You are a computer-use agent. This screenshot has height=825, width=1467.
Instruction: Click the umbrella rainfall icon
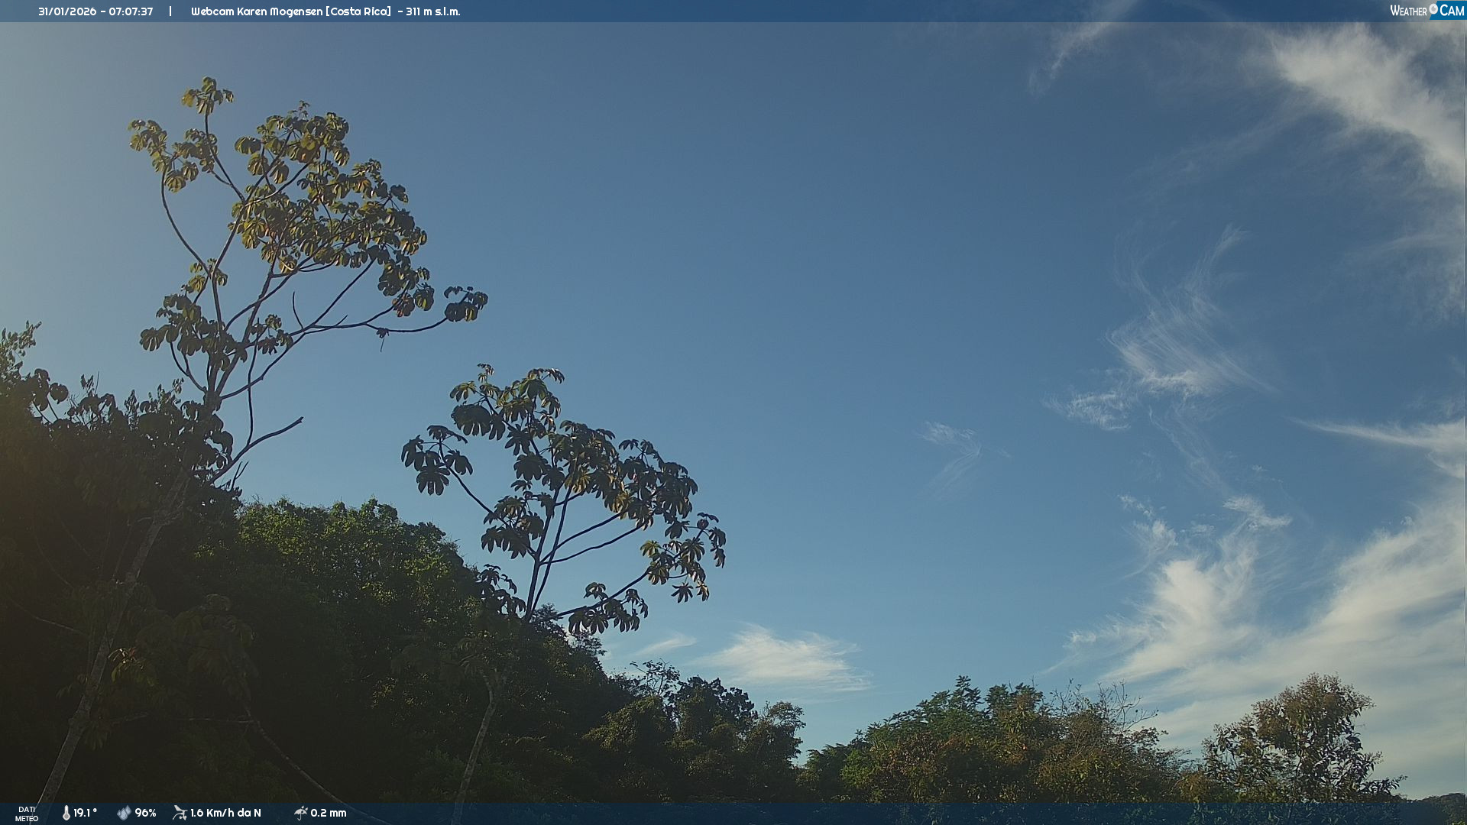click(300, 813)
